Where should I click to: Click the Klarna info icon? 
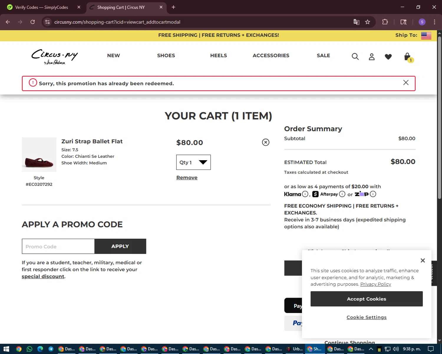point(305,194)
